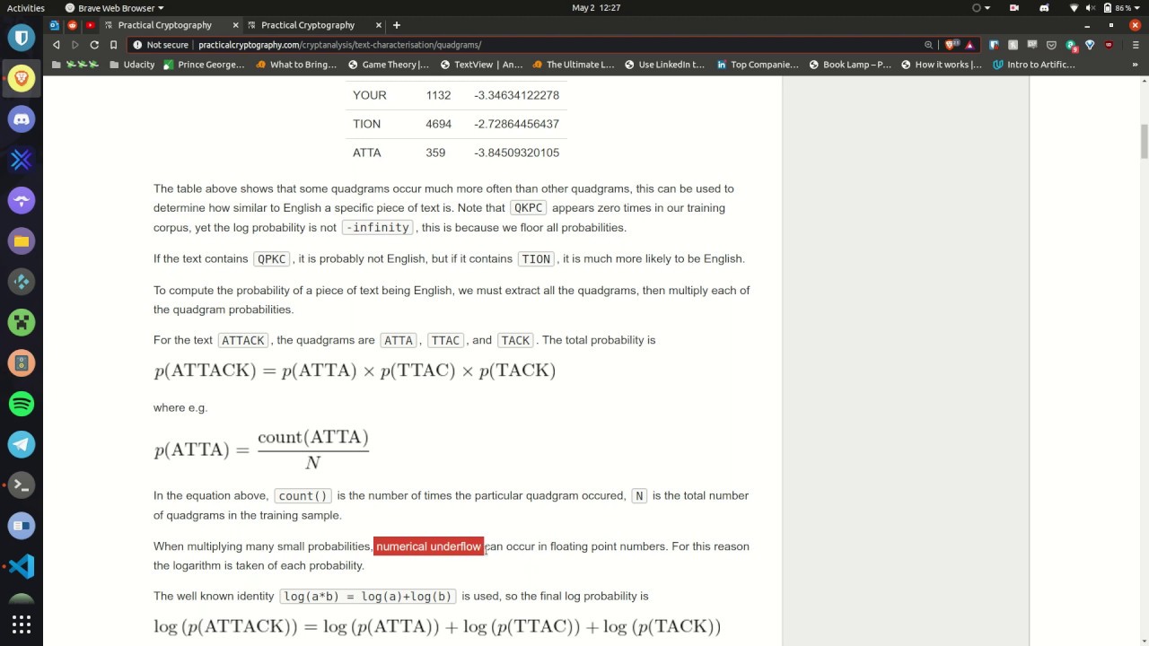Open Brave Rewards triangle icon
Image resolution: width=1149 pixels, height=646 pixels.
[x=969, y=45]
